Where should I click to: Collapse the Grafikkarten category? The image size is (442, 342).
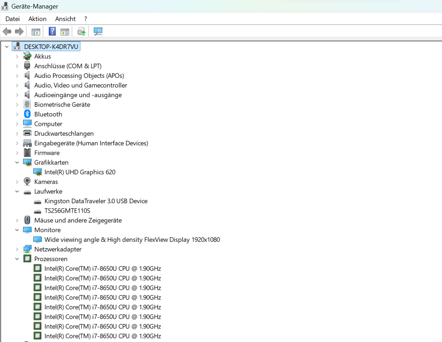pos(17,162)
